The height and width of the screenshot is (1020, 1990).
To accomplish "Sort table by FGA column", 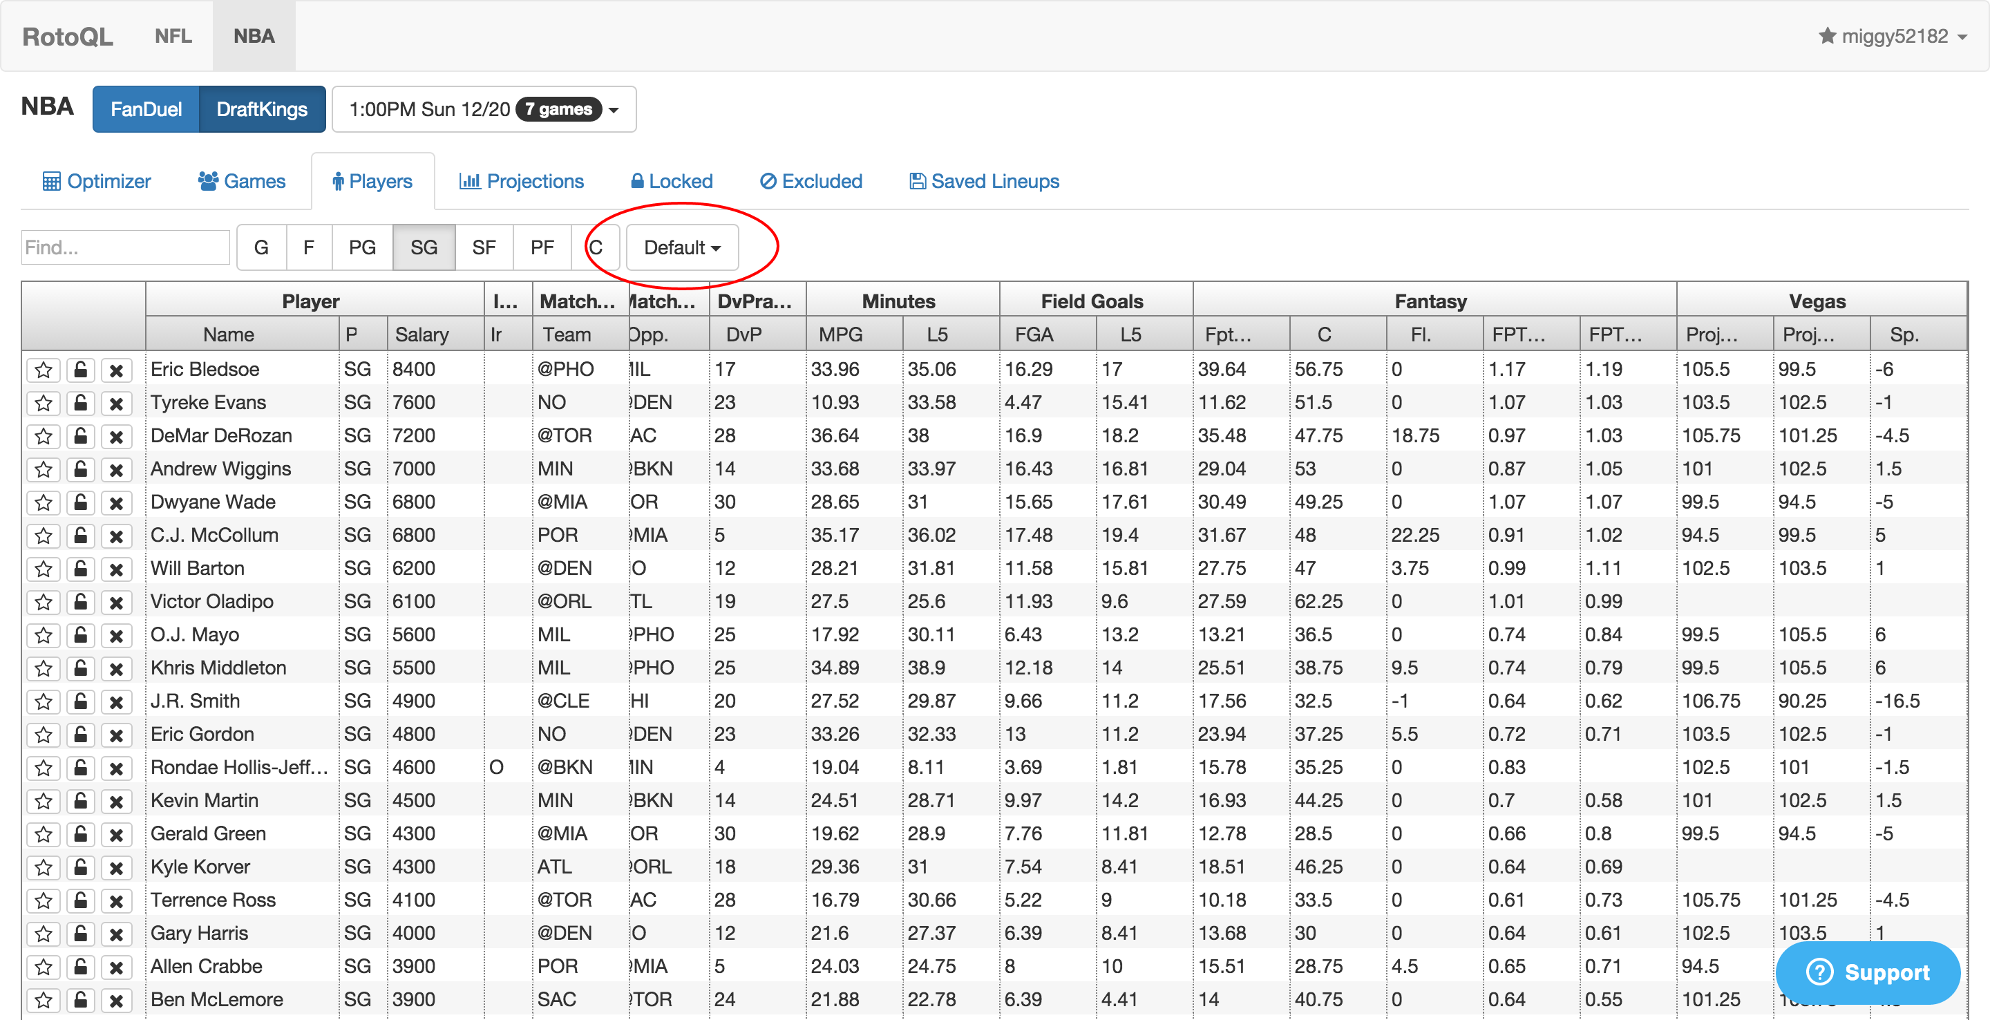I will 1048,334.
